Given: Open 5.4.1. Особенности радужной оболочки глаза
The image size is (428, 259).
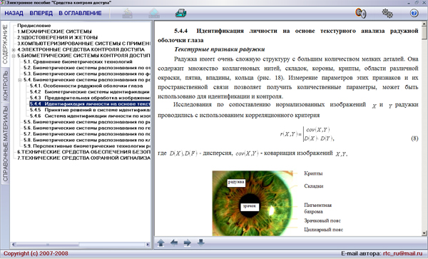Looking at the screenshot, I should pos(86,86).
